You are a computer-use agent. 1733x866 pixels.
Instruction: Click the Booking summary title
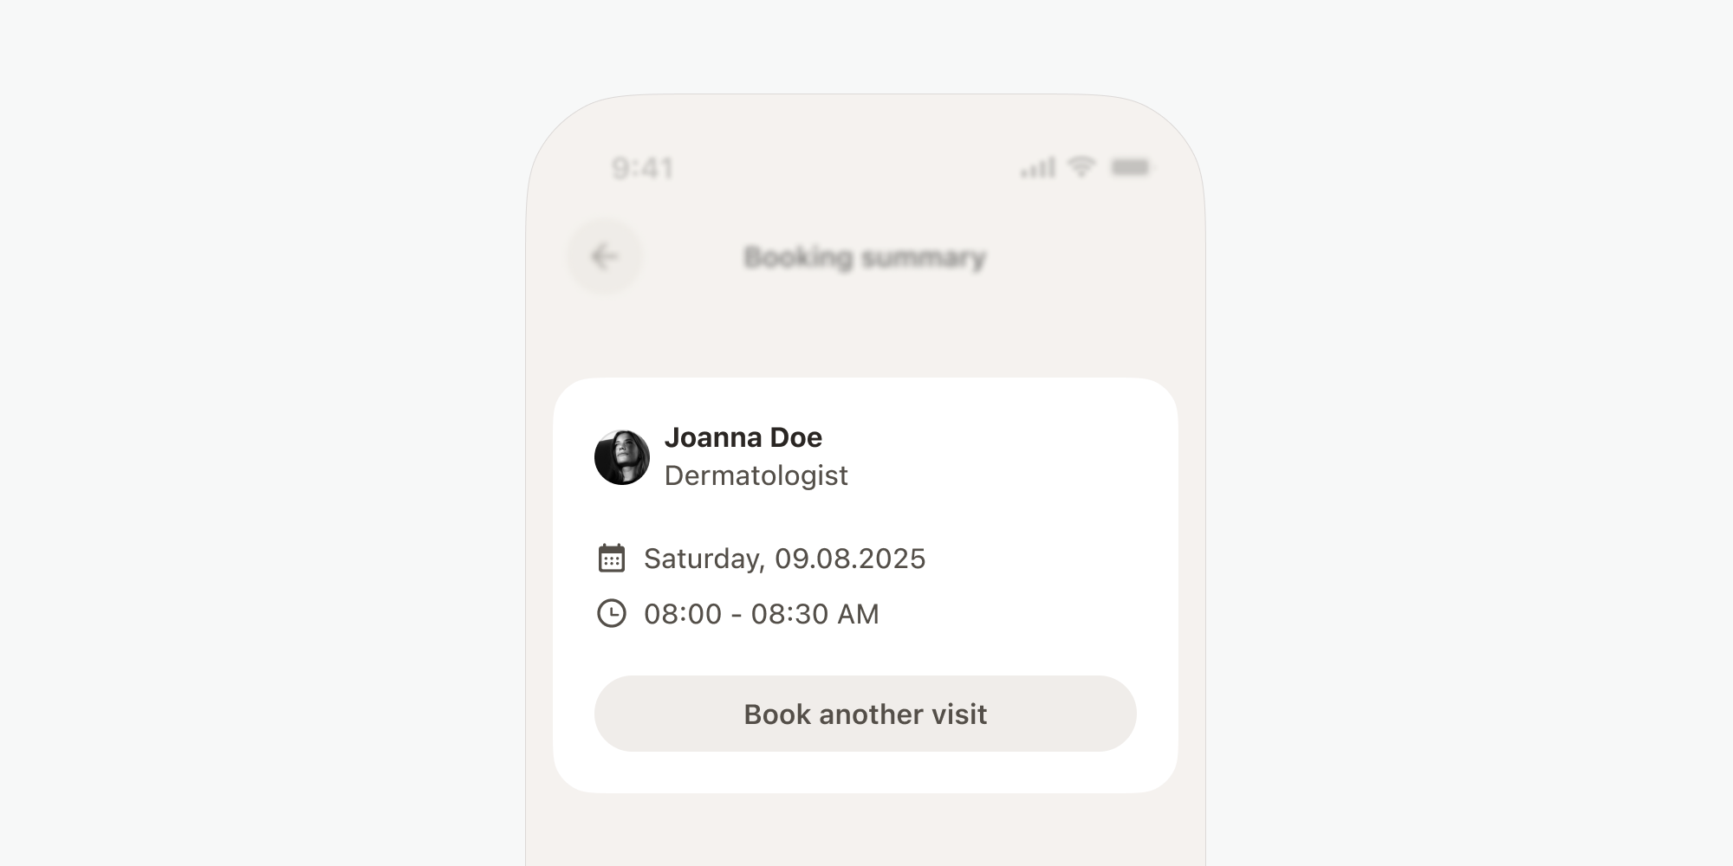[865, 257]
